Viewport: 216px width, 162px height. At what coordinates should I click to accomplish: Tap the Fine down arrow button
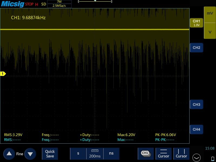(30, 154)
